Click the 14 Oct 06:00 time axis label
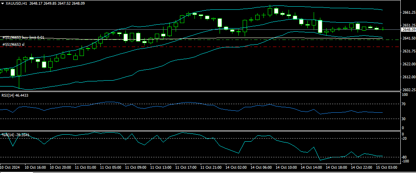Viewport: 416px width, 173px height. click(x=262, y=167)
